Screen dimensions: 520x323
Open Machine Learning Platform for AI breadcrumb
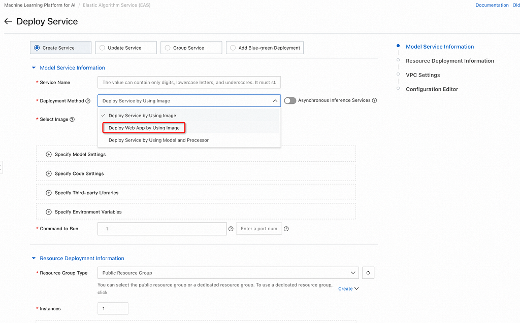(x=40, y=5)
